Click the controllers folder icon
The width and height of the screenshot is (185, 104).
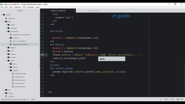point(8,31)
